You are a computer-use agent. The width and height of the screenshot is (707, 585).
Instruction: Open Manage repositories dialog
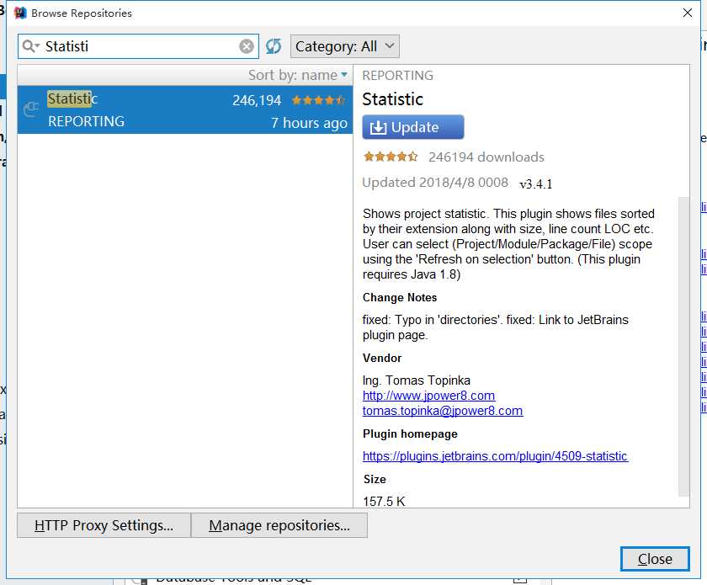pos(279,525)
